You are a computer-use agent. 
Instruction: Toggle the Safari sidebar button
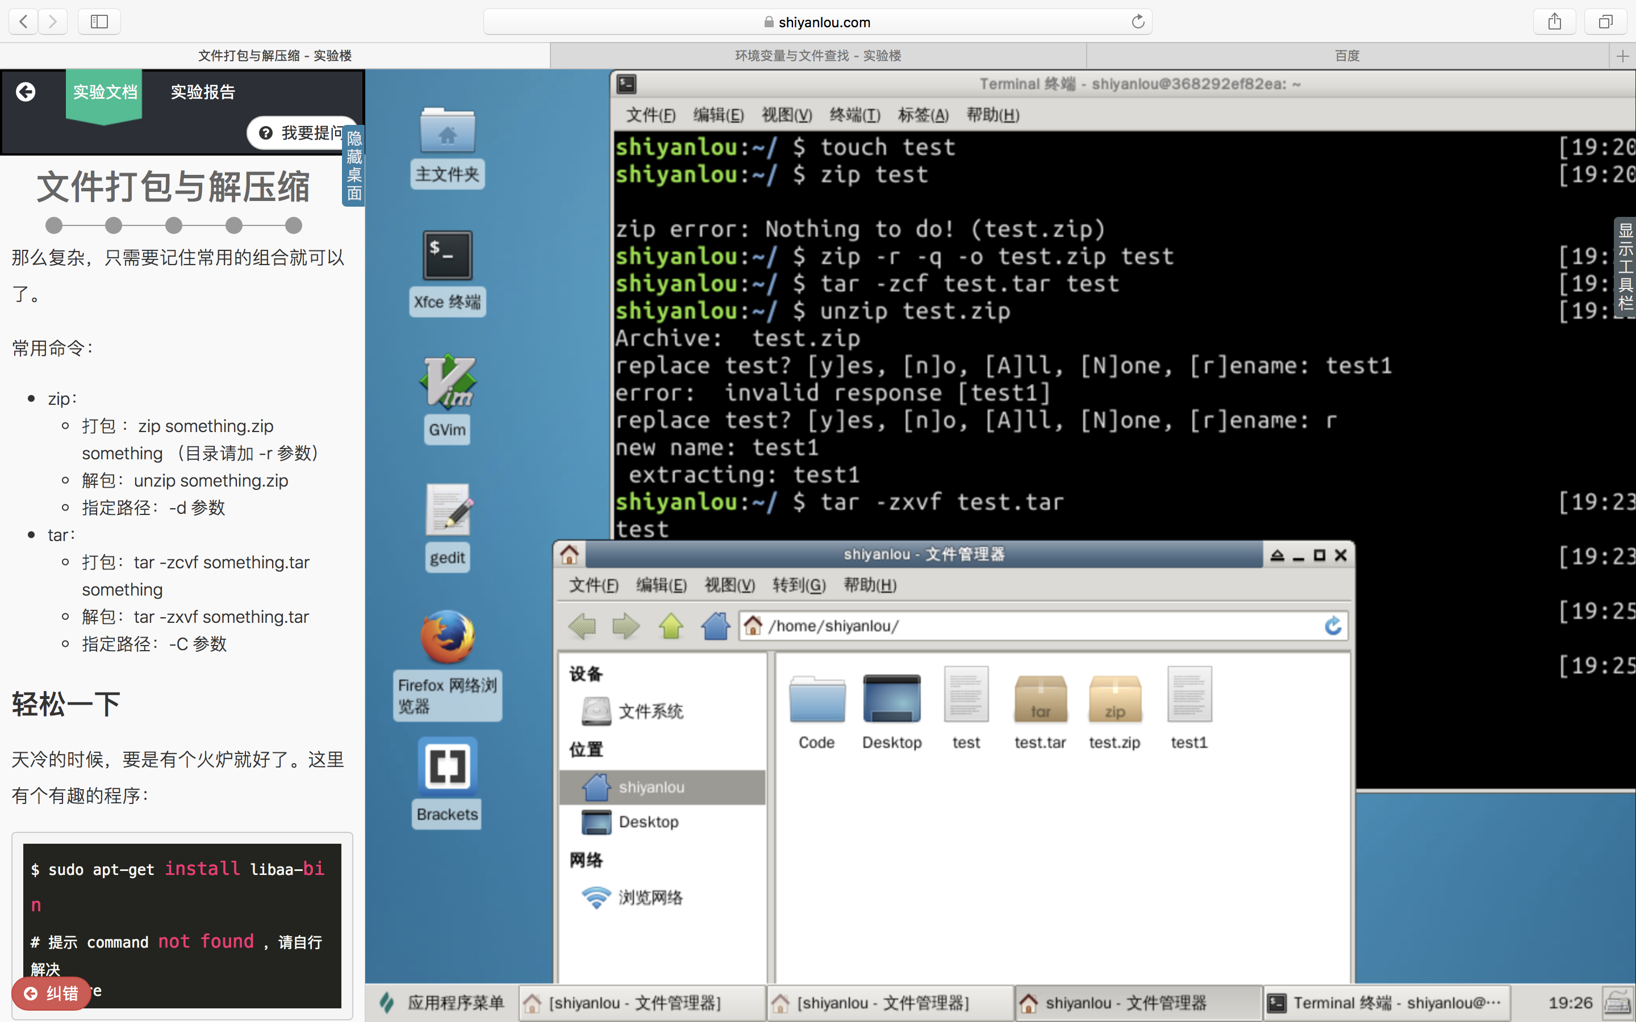(x=99, y=22)
